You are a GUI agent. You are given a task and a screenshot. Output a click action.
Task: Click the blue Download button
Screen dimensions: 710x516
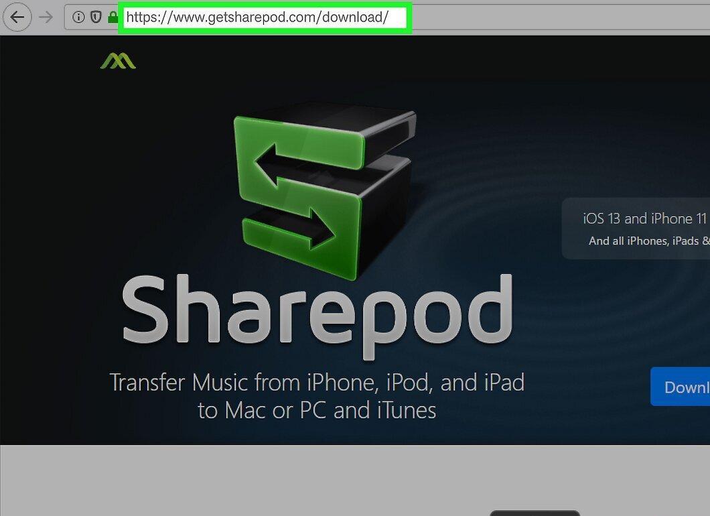click(680, 387)
